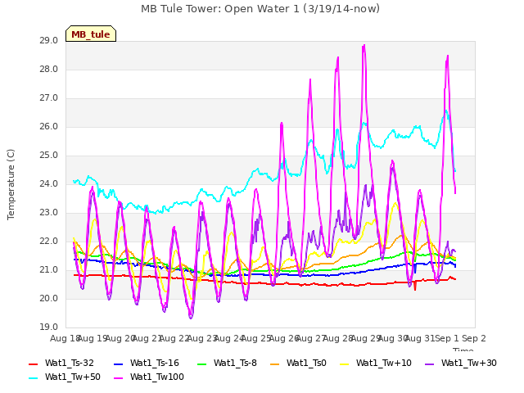Select legend label Wat1_Tw+30
This screenshot has width=524, height=393.
click(469, 364)
